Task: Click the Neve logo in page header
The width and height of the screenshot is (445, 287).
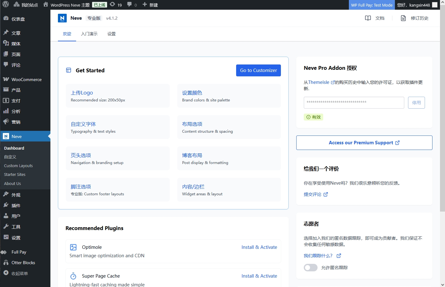Action: 62,18
